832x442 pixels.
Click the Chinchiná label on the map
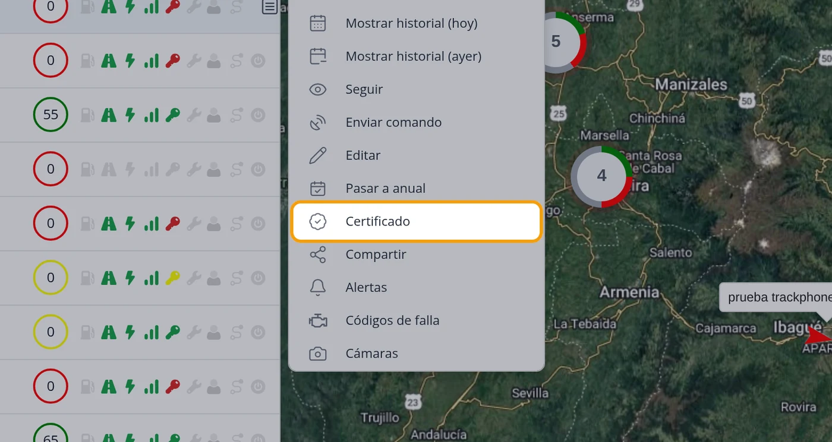coord(657,118)
